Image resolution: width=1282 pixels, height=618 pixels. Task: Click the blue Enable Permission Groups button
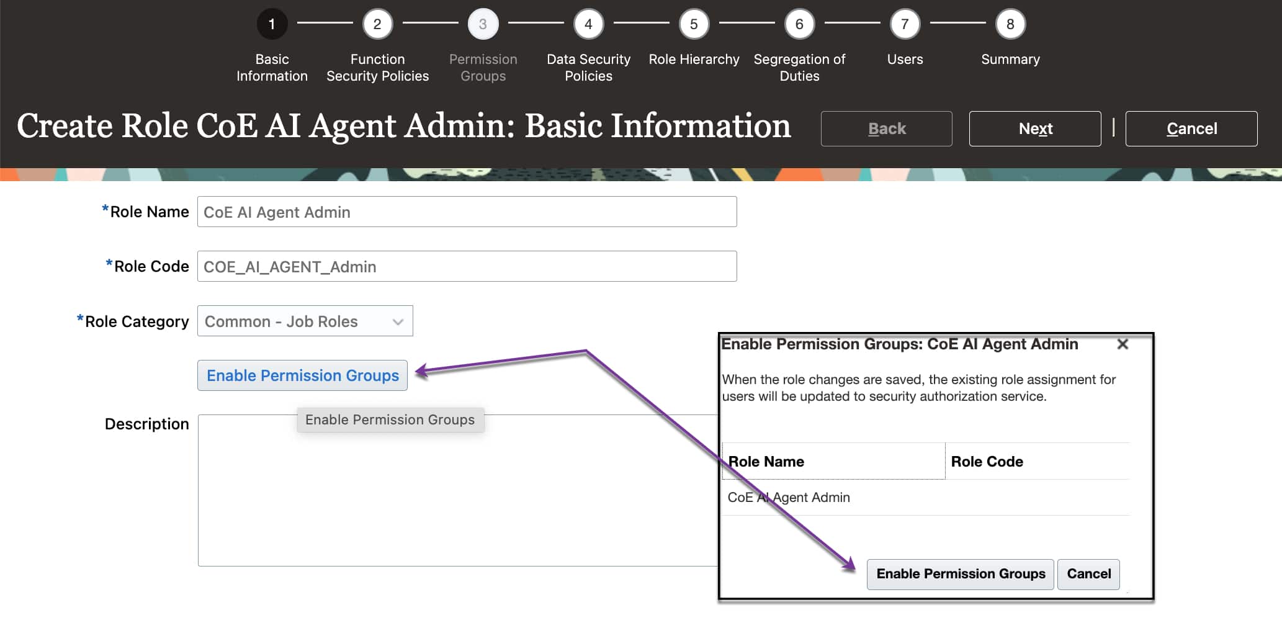(302, 375)
